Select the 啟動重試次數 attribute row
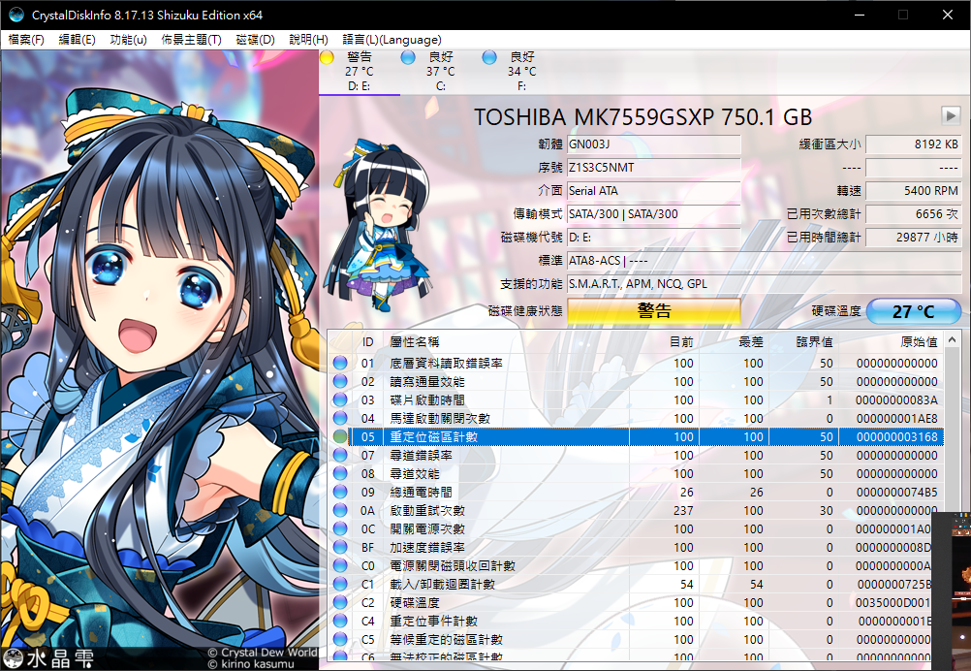 coord(636,511)
